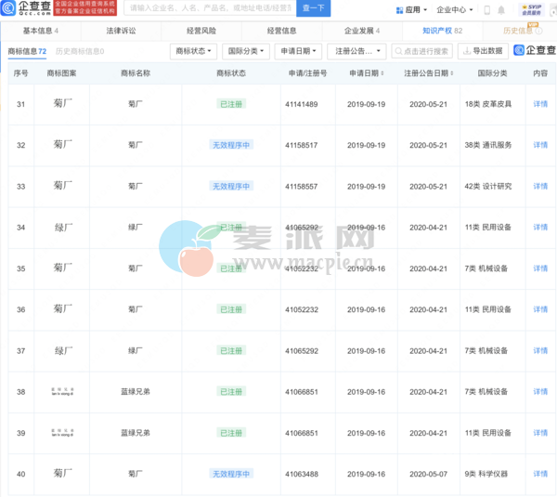This screenshot has width=557, height=497.
Task: Open 详情 for row 35
Action: [x=540, y=268]
